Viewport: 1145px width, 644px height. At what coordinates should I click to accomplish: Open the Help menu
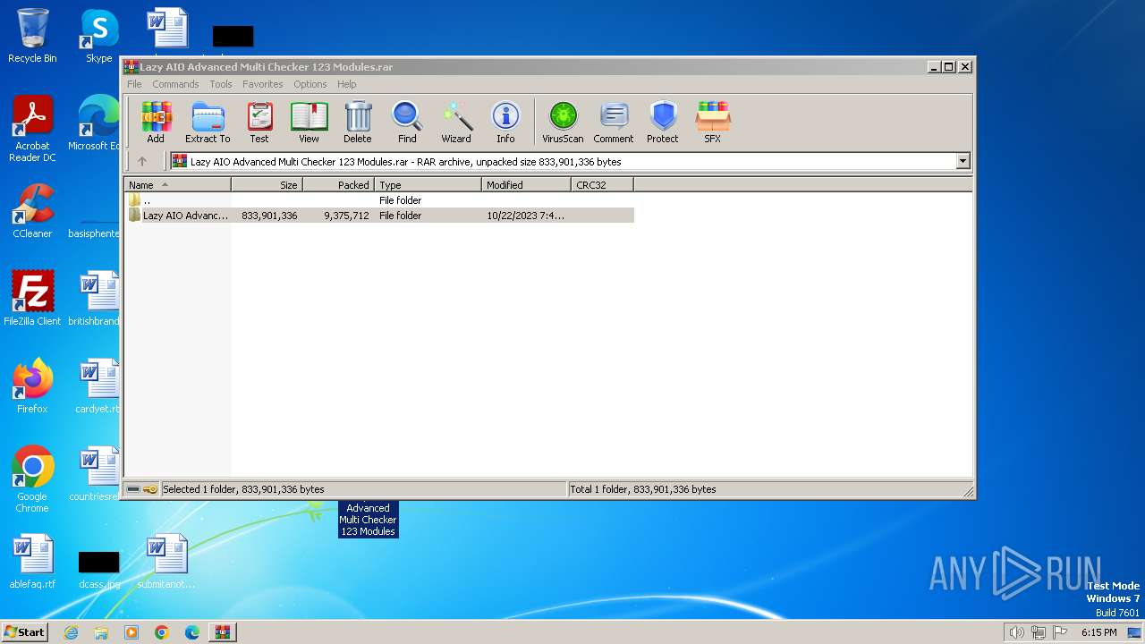pyautogui.click(x=347, y=84)
